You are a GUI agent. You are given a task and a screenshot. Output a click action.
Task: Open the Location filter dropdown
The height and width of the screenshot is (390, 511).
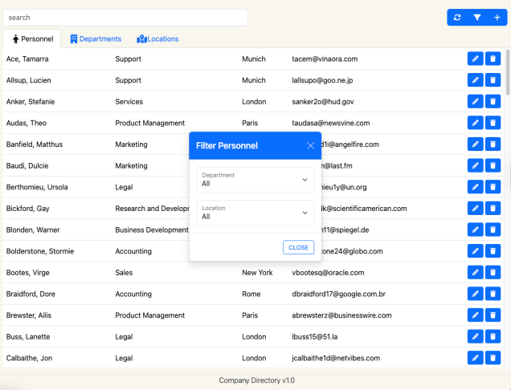click(255, 213)
